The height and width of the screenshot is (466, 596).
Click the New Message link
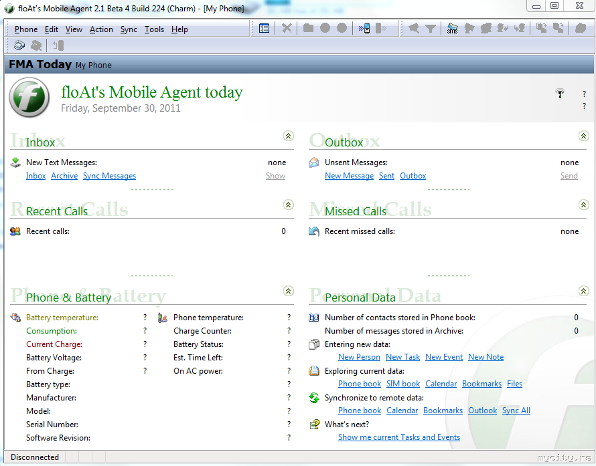pos(349,176)
